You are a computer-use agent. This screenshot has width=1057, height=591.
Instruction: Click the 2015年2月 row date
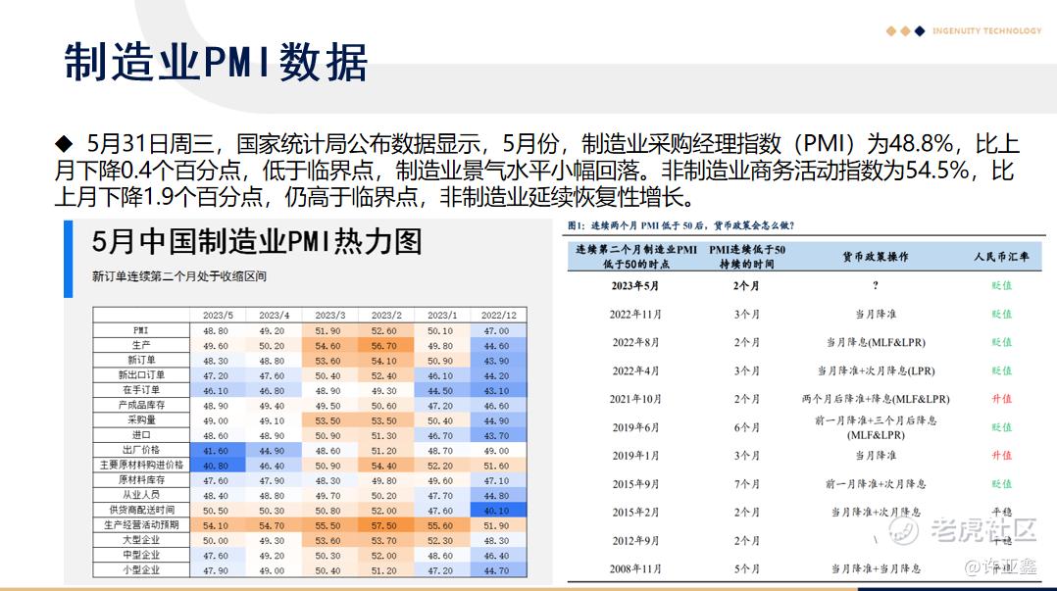(635, 513)
